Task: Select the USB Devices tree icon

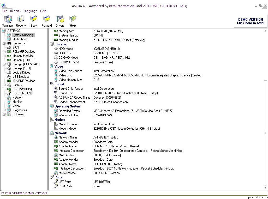Action: [9, 77]
